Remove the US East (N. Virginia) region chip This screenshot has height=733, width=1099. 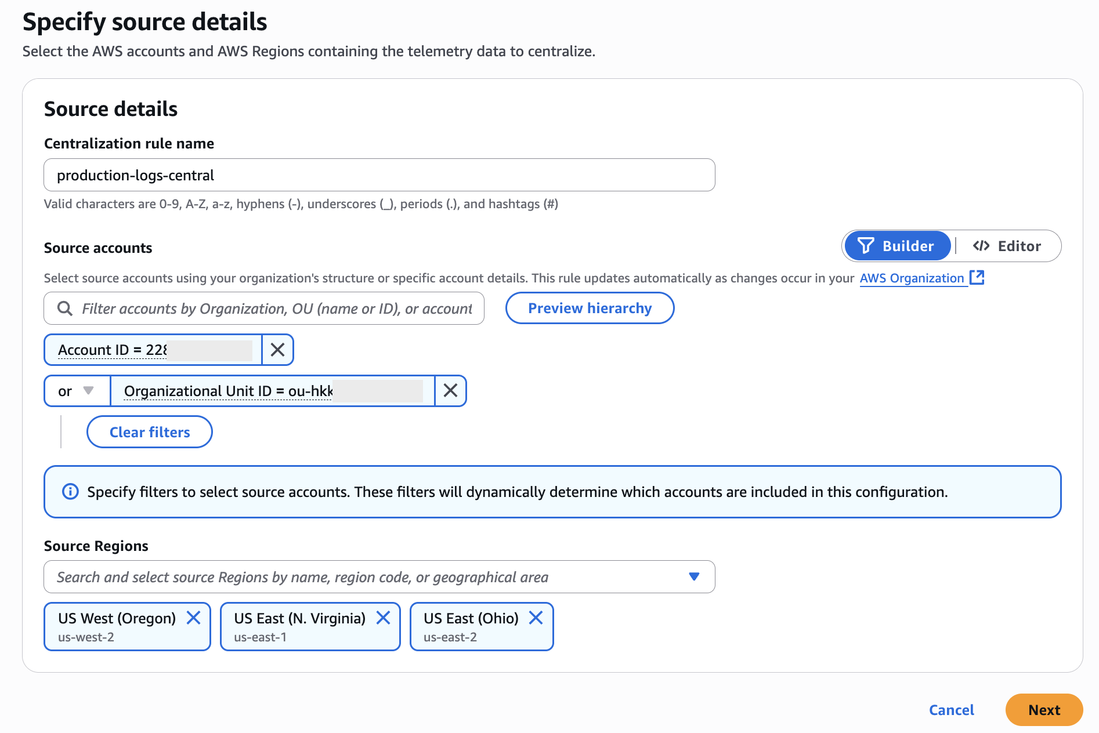click(x=384, y=618)
